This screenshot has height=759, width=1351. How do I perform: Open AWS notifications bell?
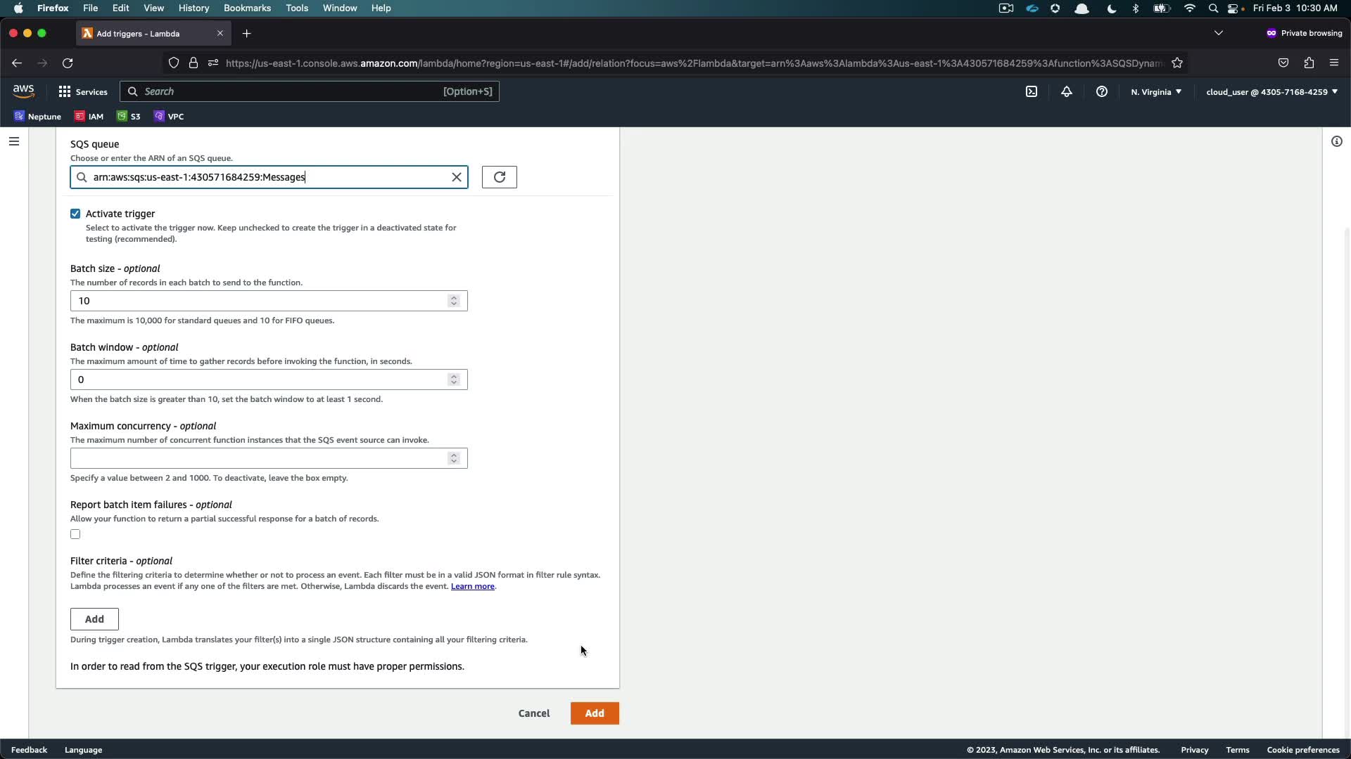[x=1067, y=92]
